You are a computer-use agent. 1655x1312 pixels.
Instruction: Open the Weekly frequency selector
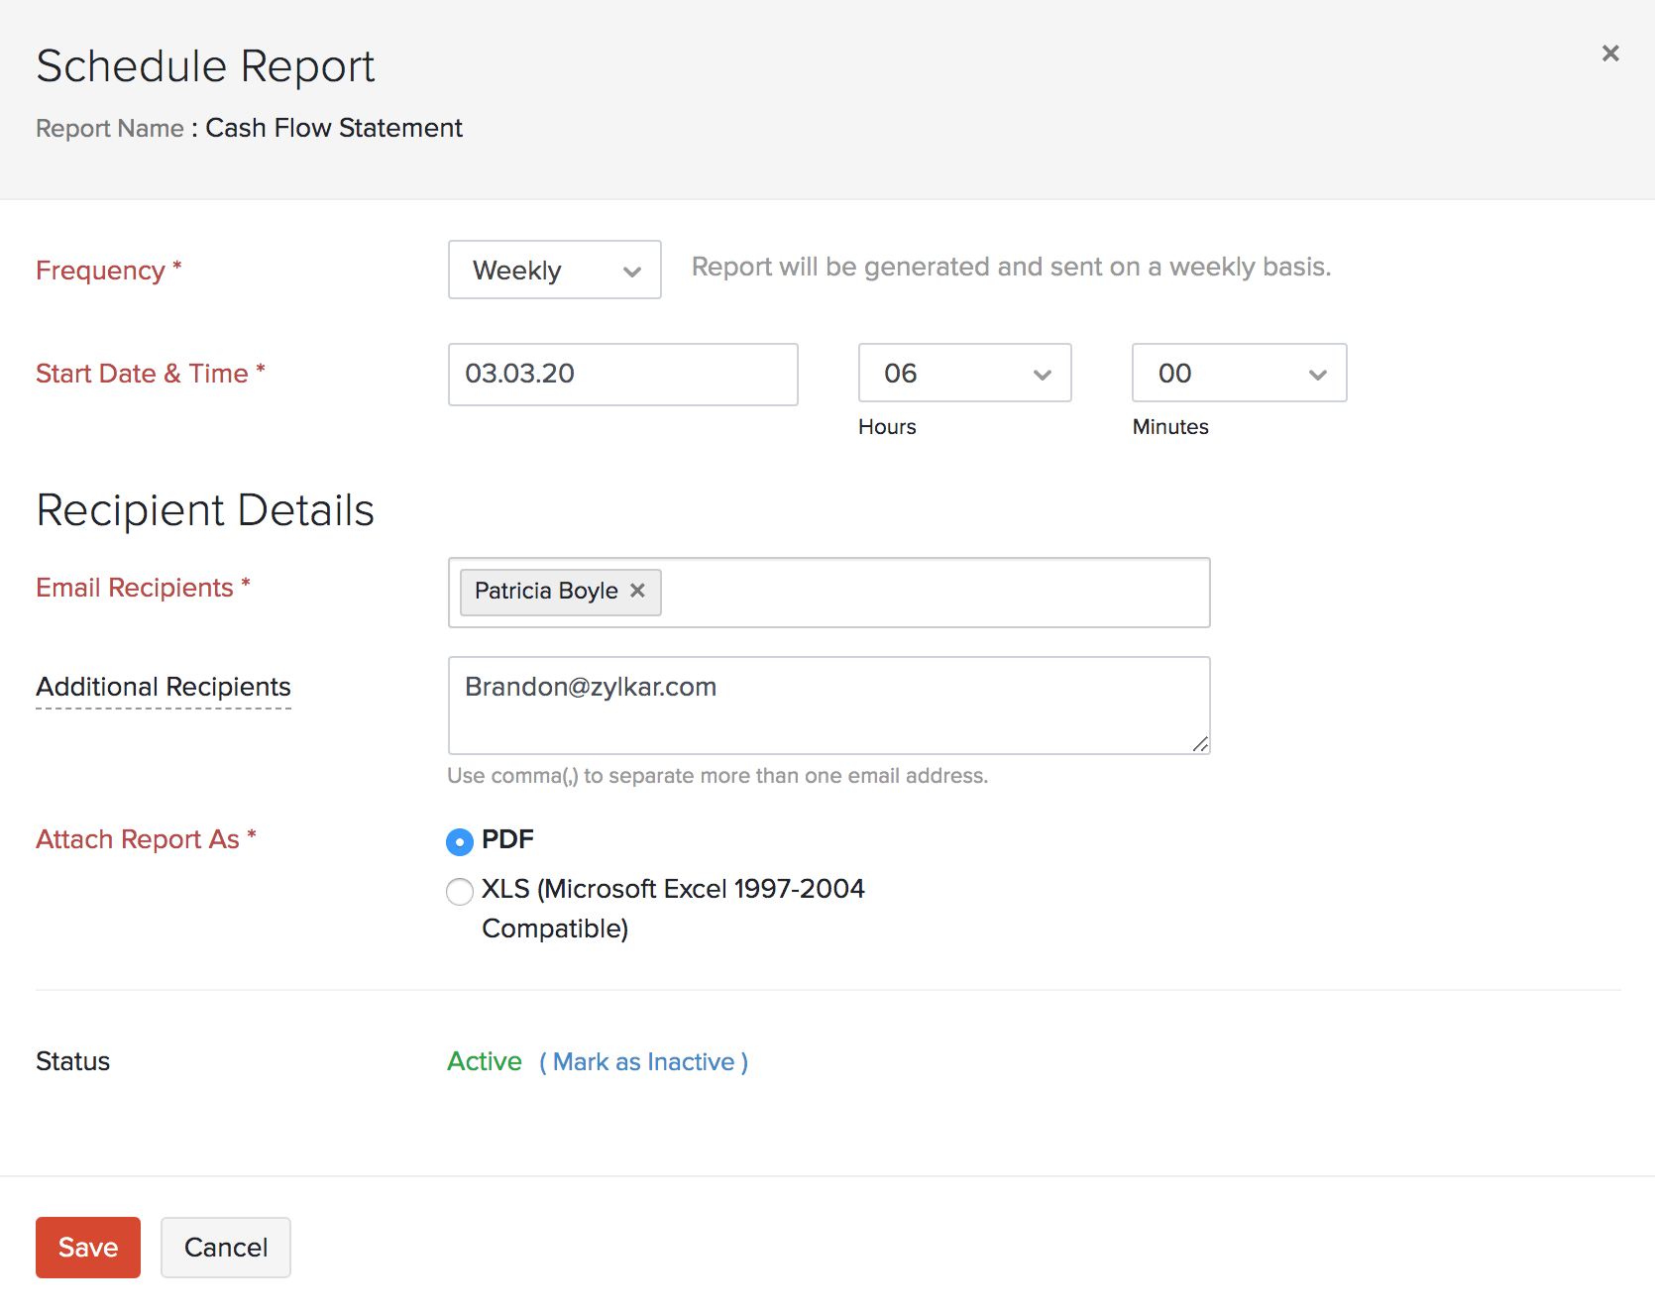[x=553, y=270]
